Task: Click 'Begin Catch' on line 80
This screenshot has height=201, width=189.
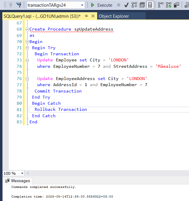Action: (x=46, y=103)
